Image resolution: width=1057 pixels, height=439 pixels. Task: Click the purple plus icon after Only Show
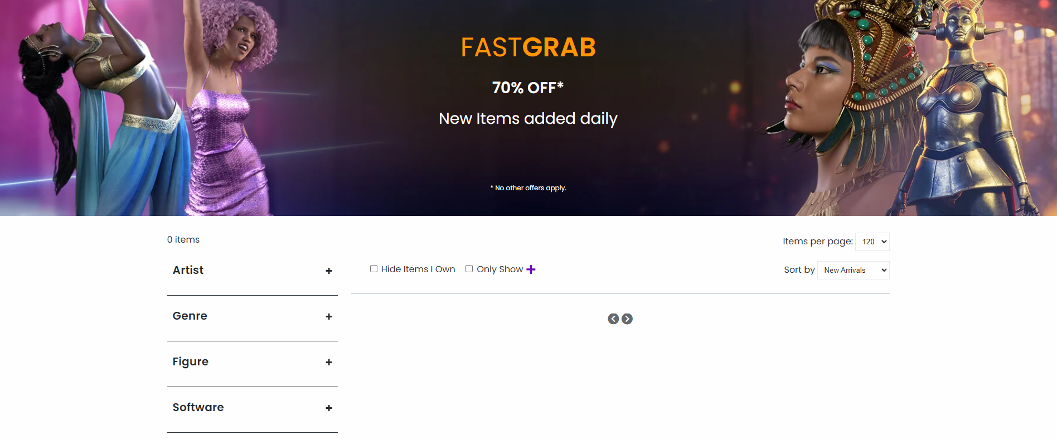[531, 269]
